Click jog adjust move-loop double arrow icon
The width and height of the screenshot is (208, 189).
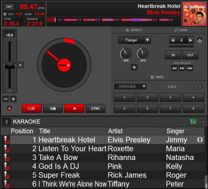(x=190, y=68)
